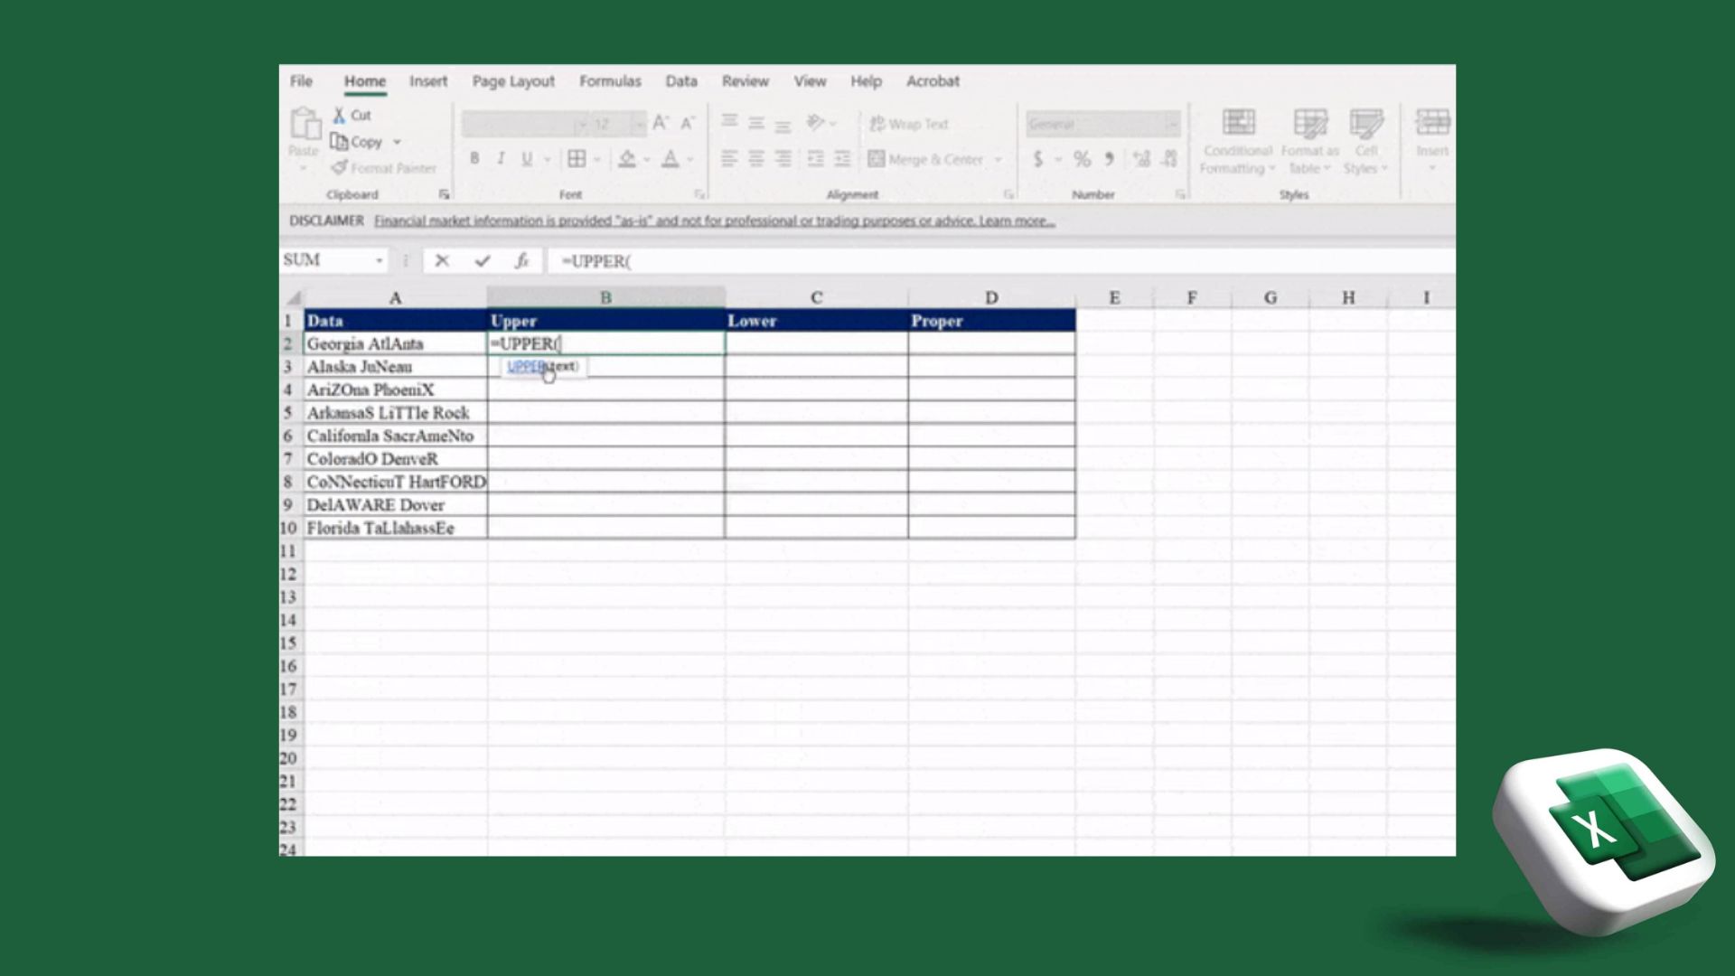
Task: Click the Cut scissors icon
Action: 339,115
